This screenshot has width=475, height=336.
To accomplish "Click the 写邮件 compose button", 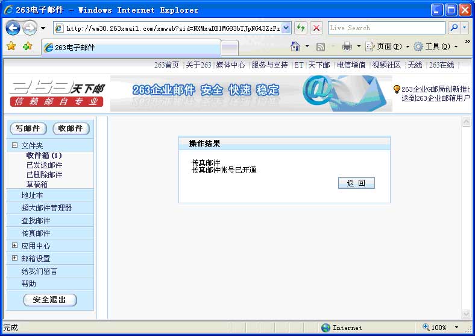I will pos(28,128).
